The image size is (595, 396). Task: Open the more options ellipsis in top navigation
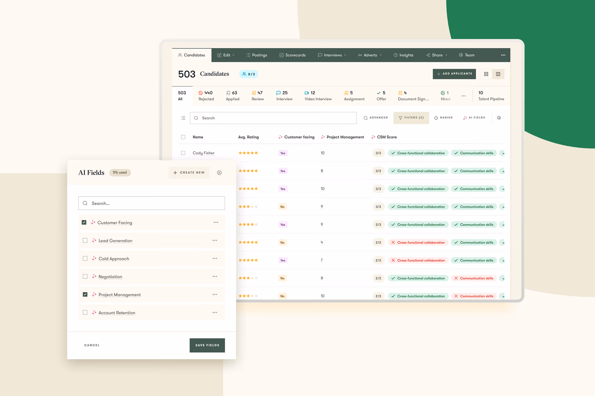(503, 55)
